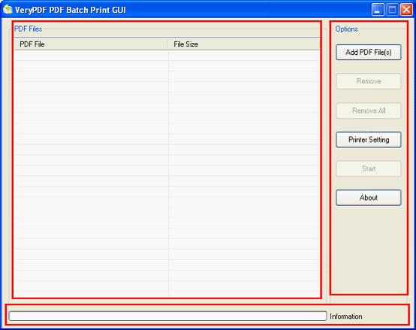Maximize the PDF Batch Print window

click(392, 10)
